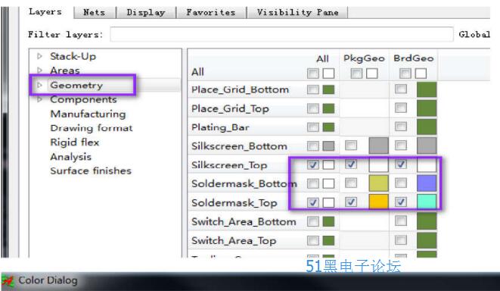Click the Plating_Bar layer name

tap(220, 127)
